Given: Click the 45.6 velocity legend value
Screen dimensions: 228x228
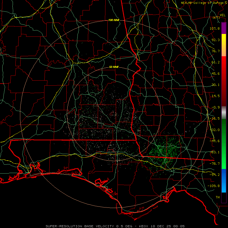Looking at the screenshot, I should tap(216, 73).
